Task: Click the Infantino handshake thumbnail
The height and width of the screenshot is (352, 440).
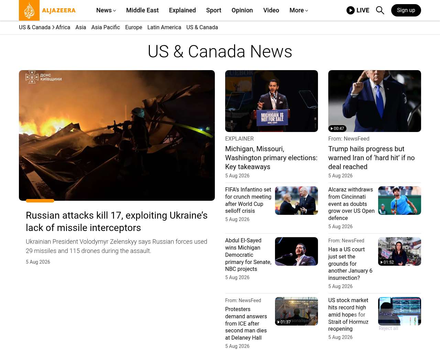Action: [296, 200]
